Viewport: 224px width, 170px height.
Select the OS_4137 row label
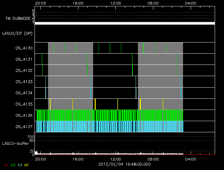24,127
